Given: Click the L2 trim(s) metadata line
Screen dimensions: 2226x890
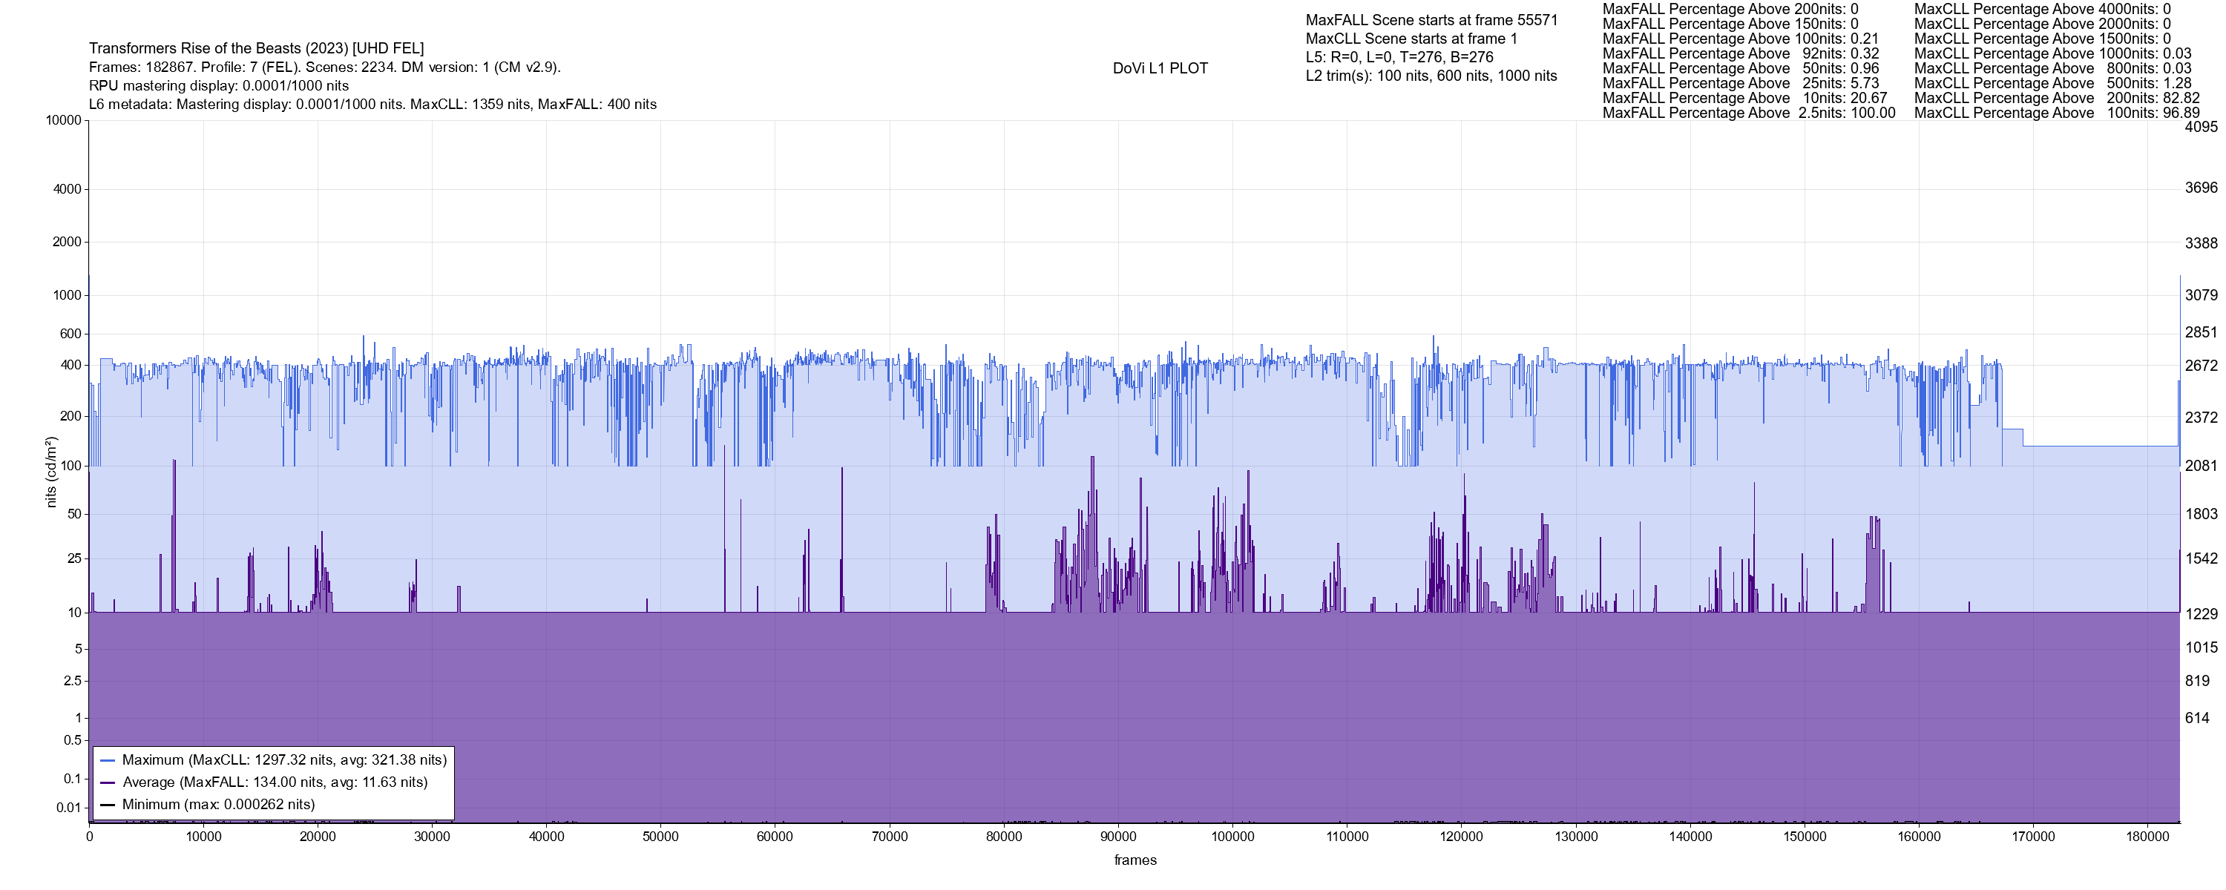Looking at the screenshot, I should [1431, 76].
